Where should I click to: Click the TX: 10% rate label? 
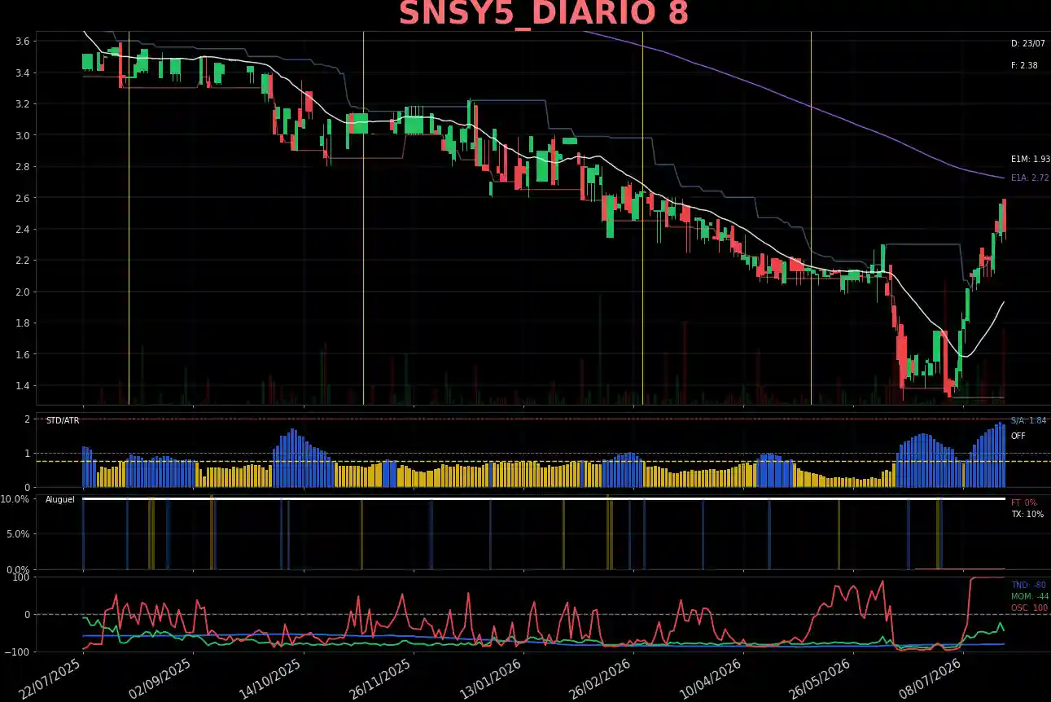1027,514
